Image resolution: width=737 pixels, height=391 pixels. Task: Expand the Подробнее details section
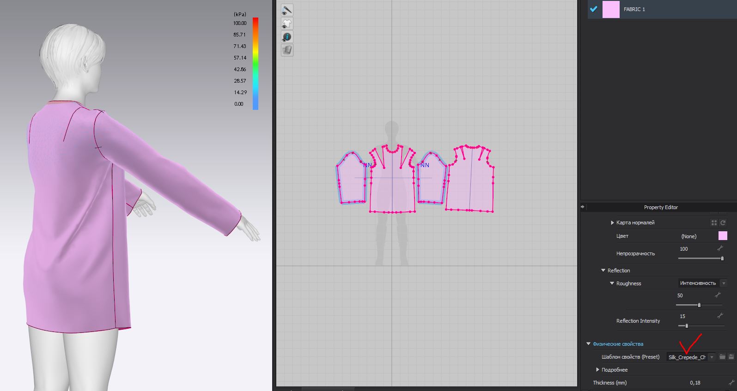(597, 370)
